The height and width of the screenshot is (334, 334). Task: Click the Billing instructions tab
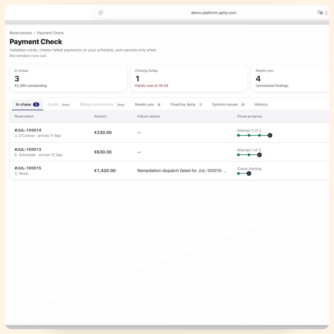pyautogui.click(x=103, y=105)
